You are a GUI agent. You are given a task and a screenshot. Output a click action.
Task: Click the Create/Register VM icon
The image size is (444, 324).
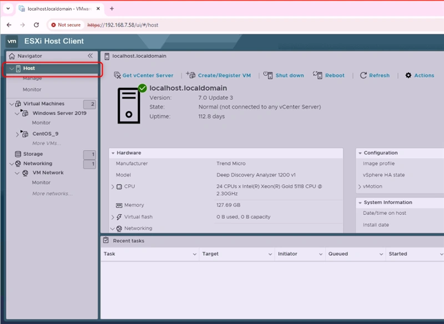coord(190,75)
